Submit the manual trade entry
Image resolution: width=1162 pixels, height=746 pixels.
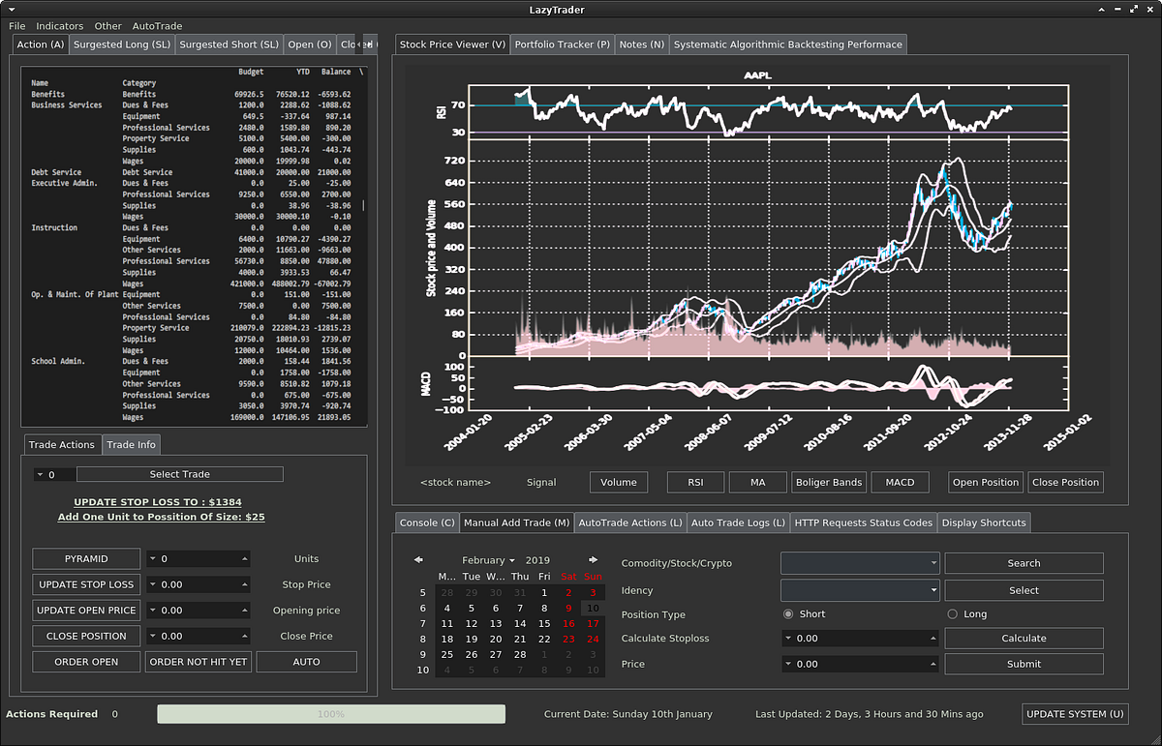1024,664
